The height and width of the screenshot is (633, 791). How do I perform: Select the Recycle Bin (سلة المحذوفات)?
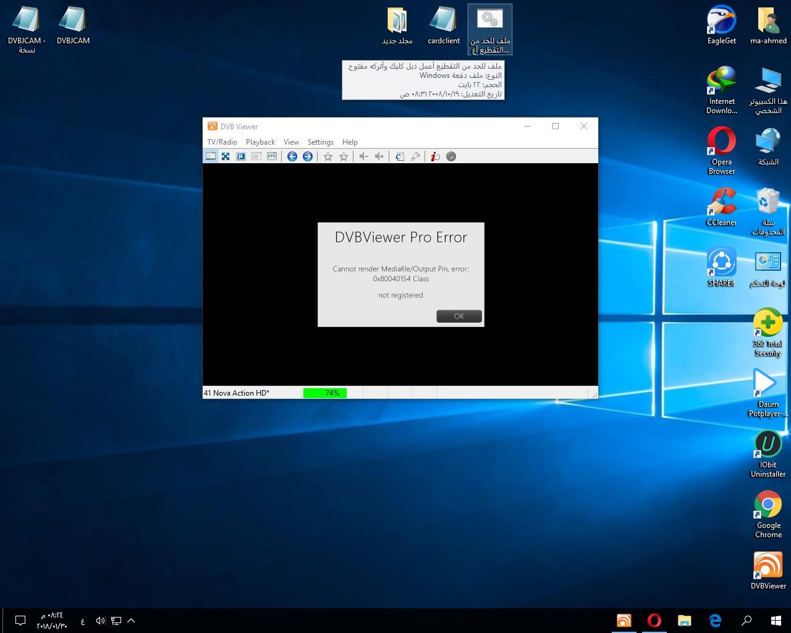pyautogui.click(x=768, y=211)
